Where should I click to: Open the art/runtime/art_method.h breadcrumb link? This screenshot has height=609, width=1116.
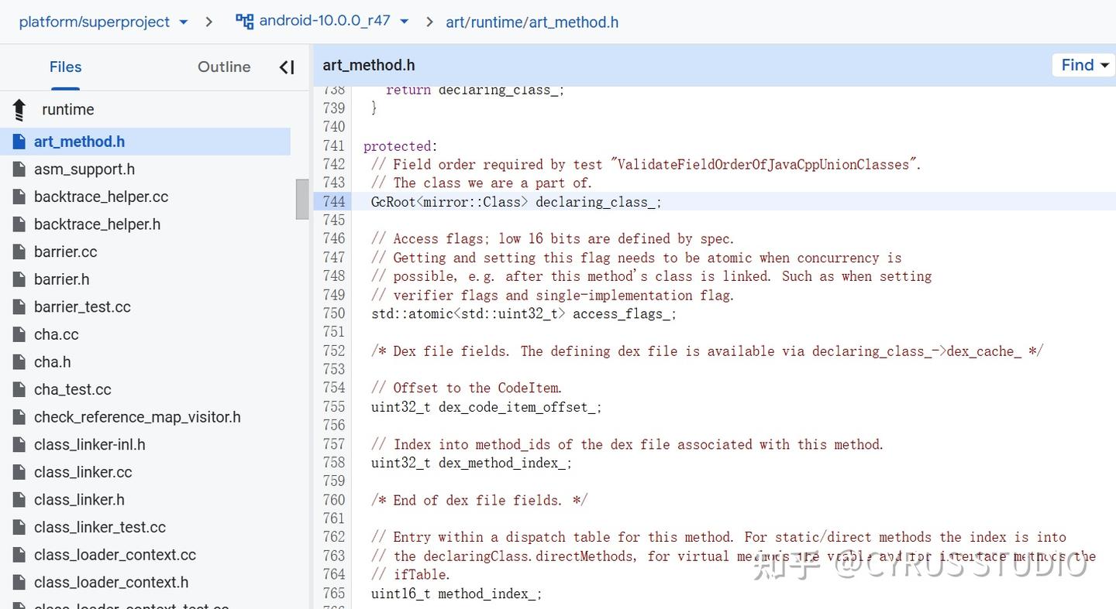point(532,21)
